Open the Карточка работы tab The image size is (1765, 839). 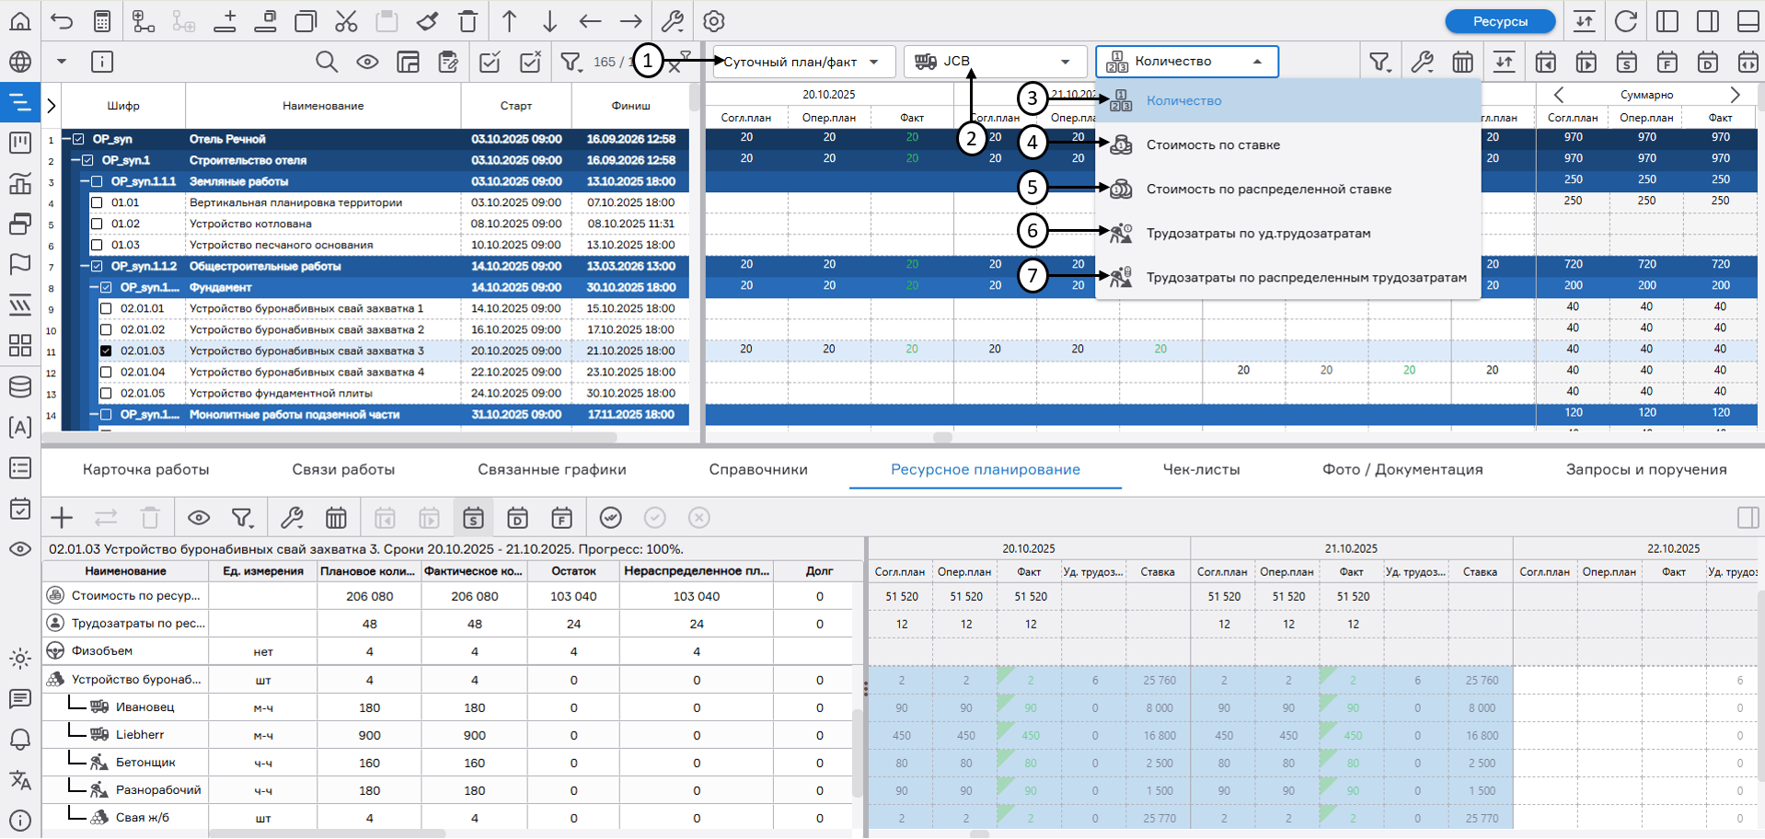coord(145,469)
